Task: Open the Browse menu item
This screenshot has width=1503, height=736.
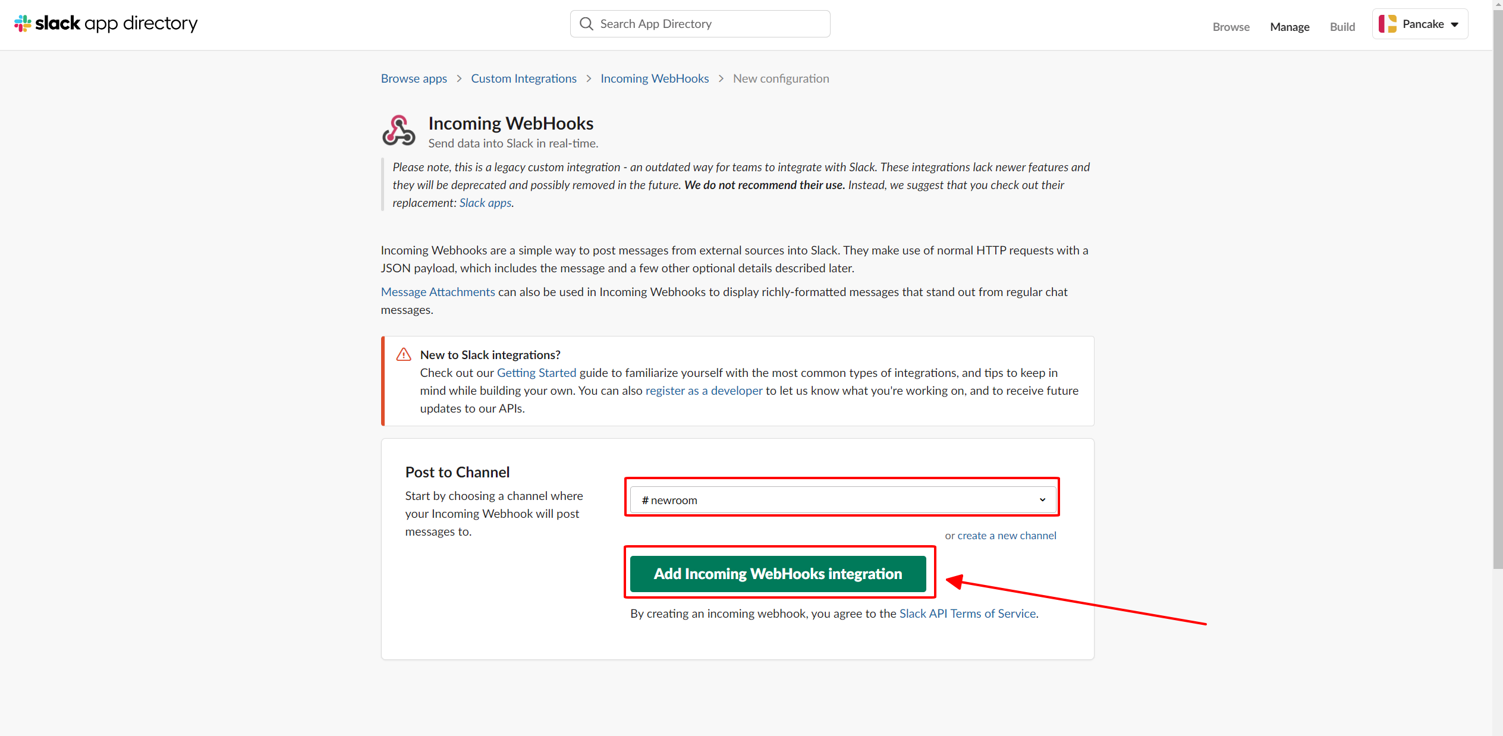Action: (1231, 27)
